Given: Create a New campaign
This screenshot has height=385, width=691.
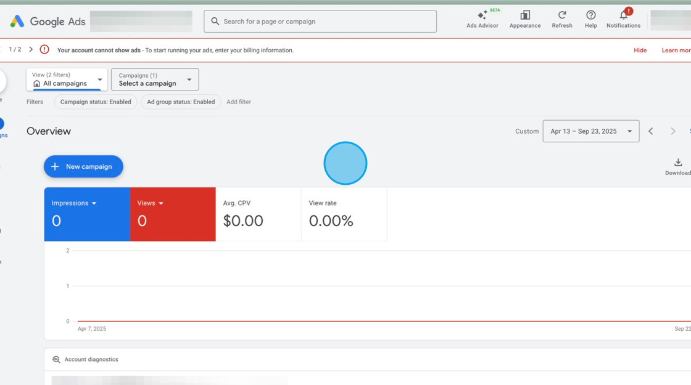Looking at the screenshot, I should point(83,166).
